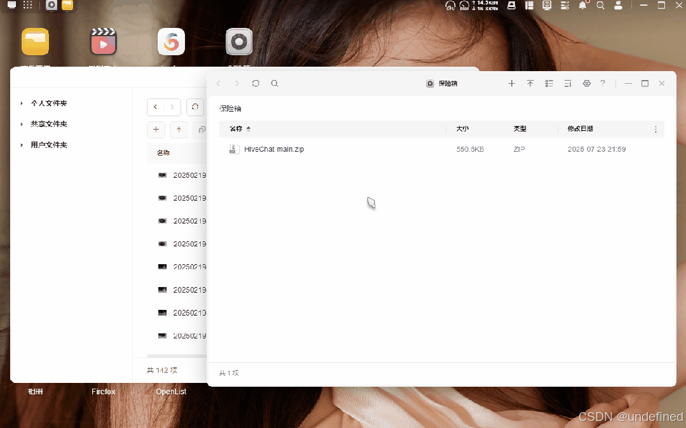The height and width of the screenshot is (428, 686).
Task: Go back in the background file manager
Action: coord(155,107)
